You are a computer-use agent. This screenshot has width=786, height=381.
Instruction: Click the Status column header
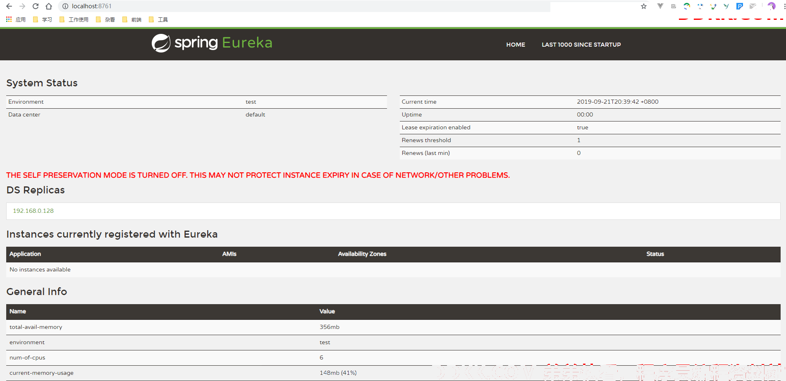pos(655,254)
